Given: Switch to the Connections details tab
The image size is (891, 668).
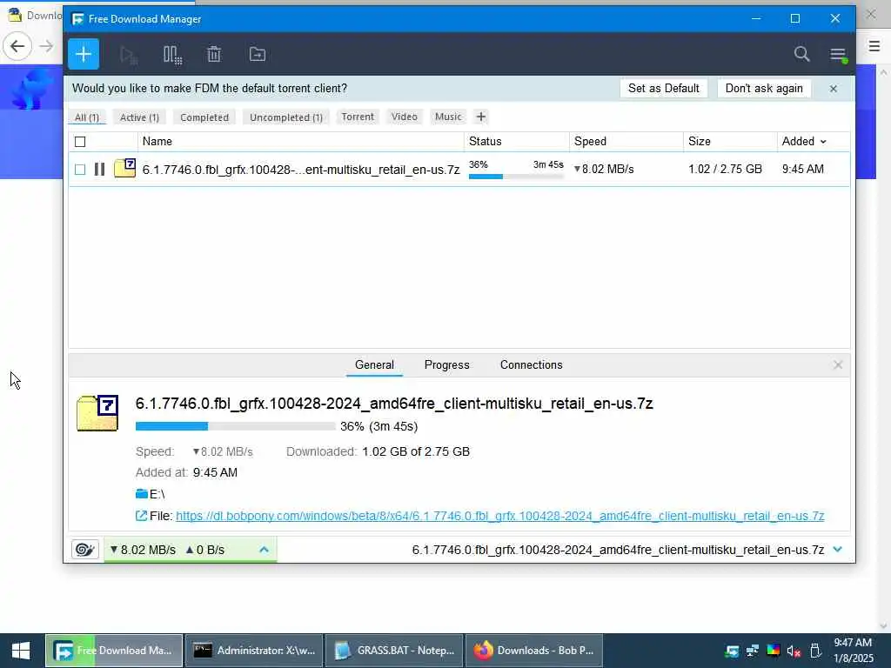Looking at the screenshot, I should pos(532,365).
